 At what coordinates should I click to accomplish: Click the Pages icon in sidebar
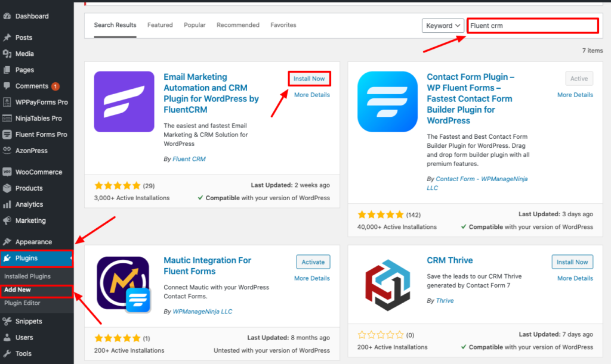point(7,70)
